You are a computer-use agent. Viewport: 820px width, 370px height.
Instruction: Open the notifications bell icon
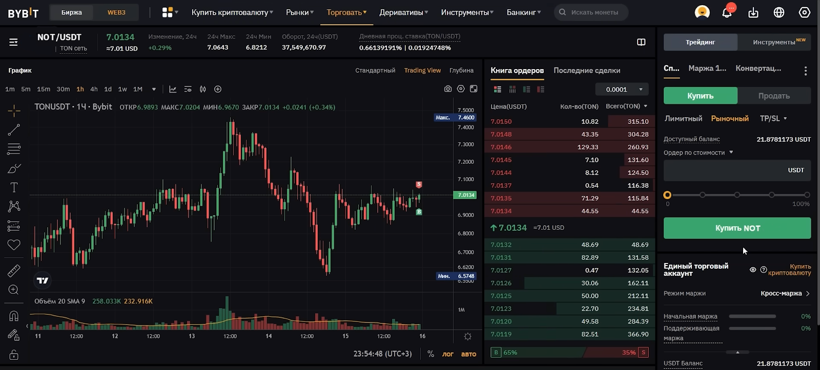pos(727,12)
